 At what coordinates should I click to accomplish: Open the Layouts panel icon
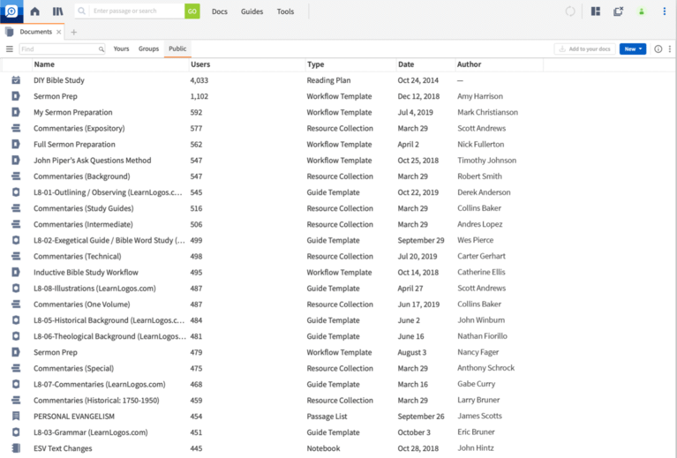[x=596, y=11]
